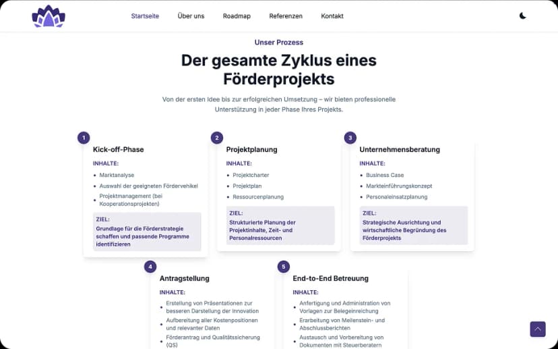Select the Unternehmensberatung card title
The width and height of the screenshot is (558, 349).
click(x=400, y=149)
